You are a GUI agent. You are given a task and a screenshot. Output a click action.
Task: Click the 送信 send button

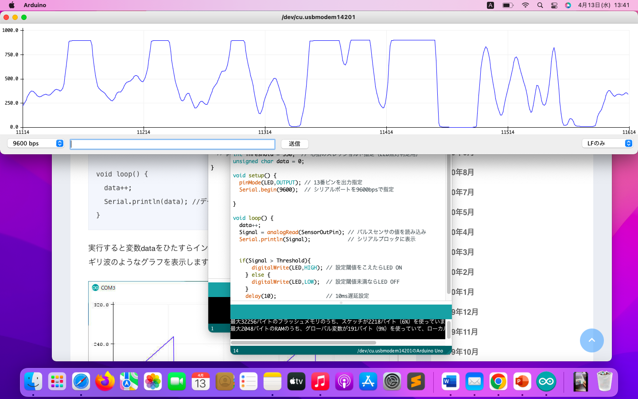coord(295,144)
